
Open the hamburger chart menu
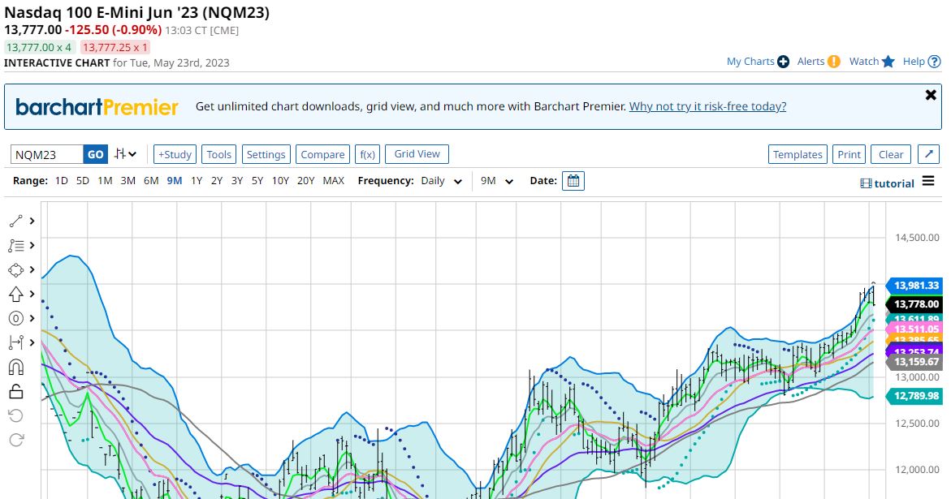pyautogui.click(x=928, y=181)
